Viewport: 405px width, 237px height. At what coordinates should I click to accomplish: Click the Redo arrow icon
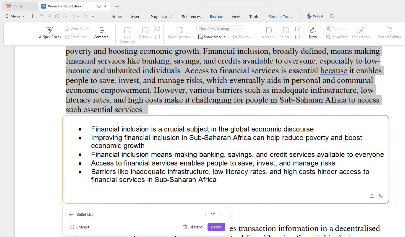(85, 16)
